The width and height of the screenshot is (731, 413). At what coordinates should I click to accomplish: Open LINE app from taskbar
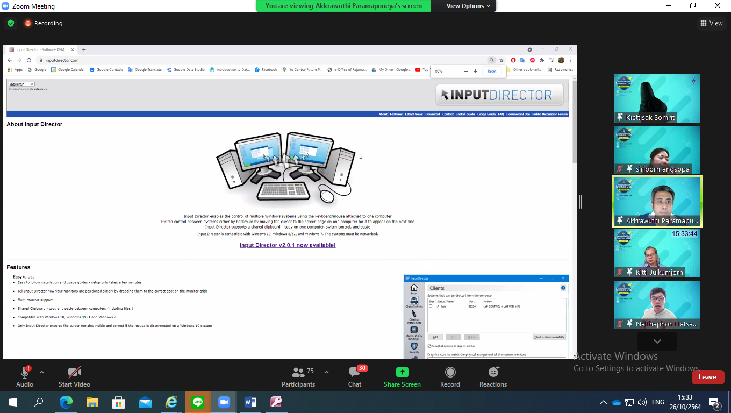198,402
